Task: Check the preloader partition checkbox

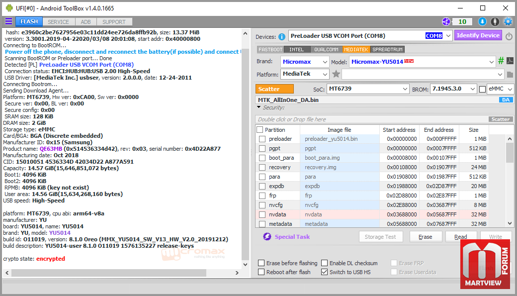Action: [262, 139]
